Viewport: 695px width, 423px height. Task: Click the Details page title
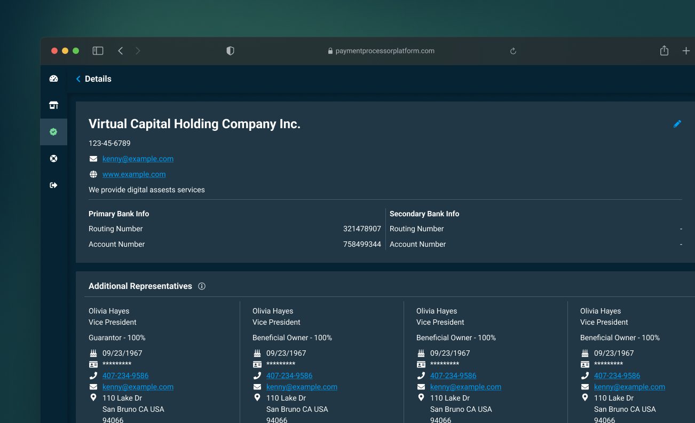pos(98,79)
